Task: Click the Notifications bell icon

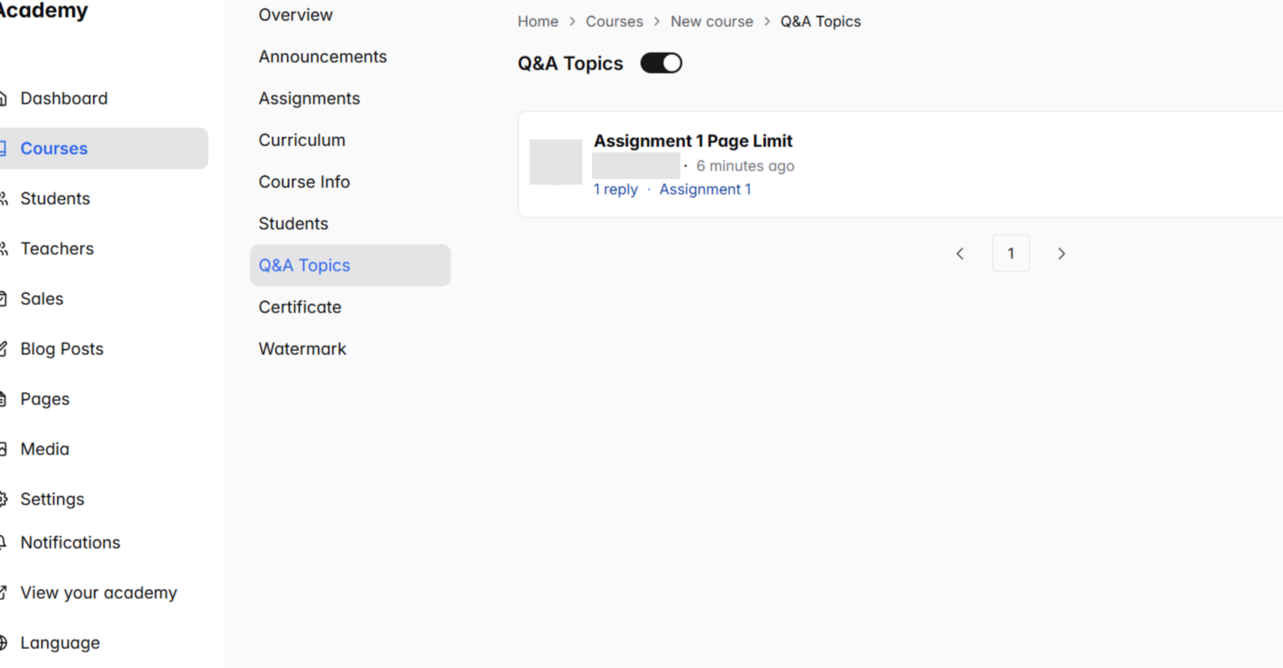Action: pyautogui.click(x=2, y=542)
